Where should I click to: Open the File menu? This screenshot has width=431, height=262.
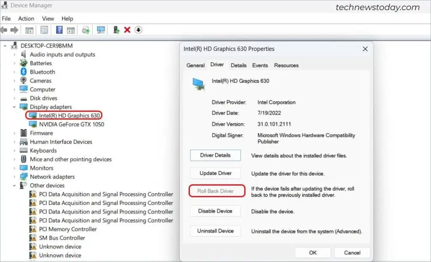point(6,18)
